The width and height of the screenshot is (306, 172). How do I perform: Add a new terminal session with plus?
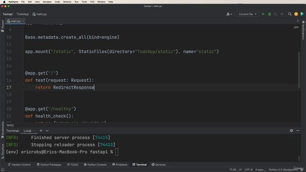pos(41,130)
